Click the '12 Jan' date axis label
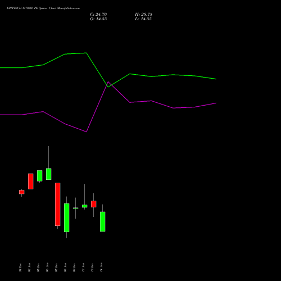 83,268
